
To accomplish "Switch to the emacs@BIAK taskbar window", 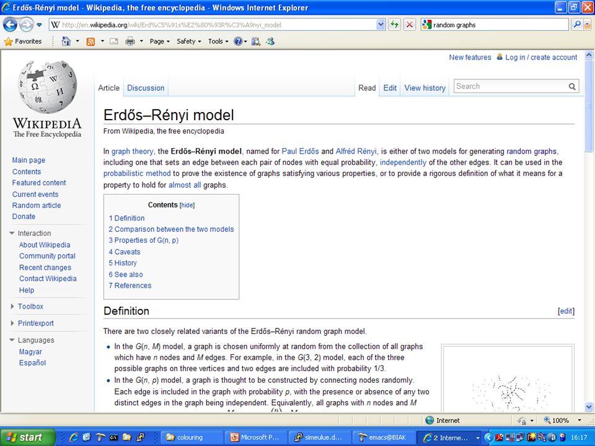I will [383, 437].
